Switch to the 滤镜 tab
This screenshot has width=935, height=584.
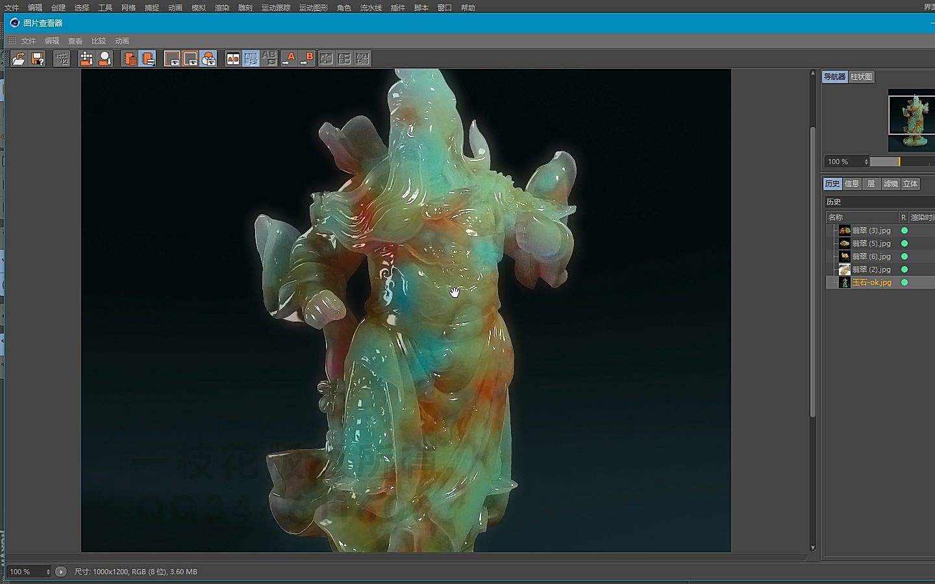890,184
